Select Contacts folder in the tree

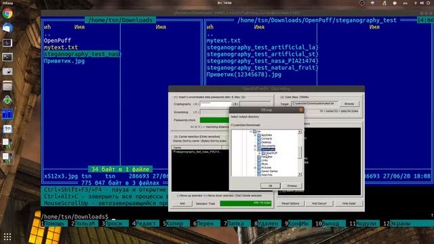[x=267, y=138]
